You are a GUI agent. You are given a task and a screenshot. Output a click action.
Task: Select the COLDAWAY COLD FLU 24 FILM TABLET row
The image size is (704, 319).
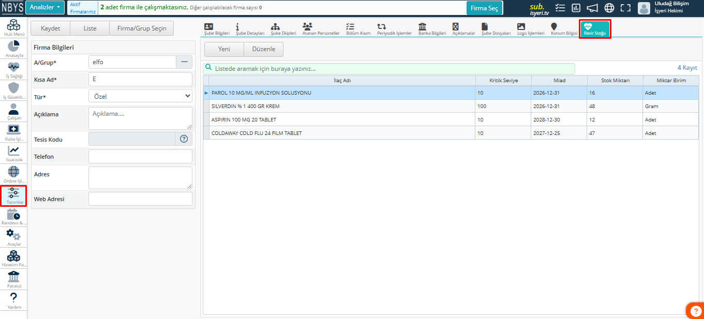coord(451,133)
